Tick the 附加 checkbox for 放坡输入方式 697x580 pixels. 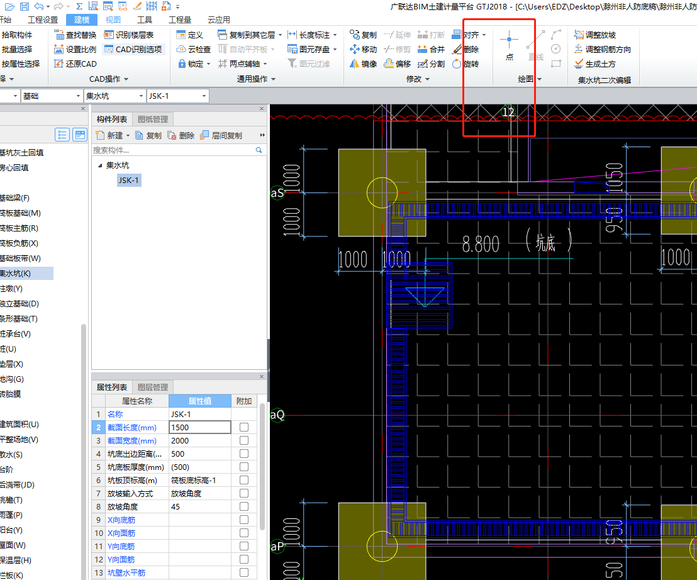click(x=244, y=493)
